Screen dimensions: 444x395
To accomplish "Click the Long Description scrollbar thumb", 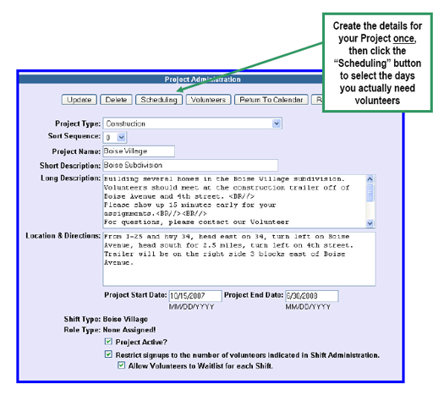I will (x=370, y=193).
